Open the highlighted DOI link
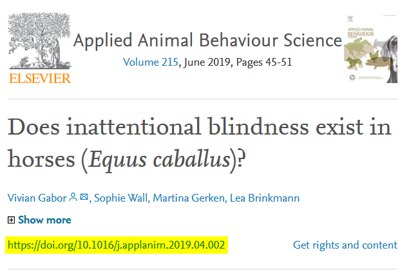 tap(117, 245)
